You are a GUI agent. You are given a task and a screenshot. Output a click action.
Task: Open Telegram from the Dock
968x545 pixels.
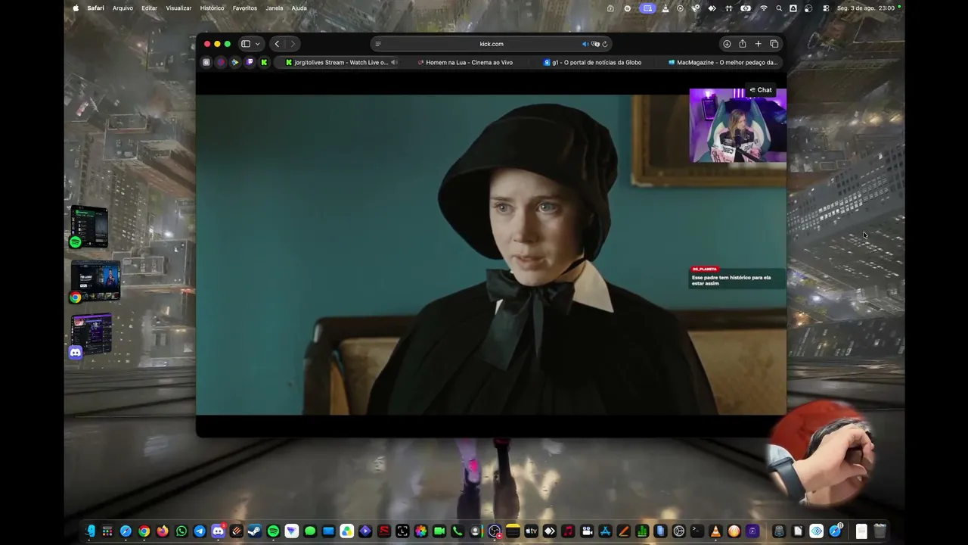tap(200, 531)
